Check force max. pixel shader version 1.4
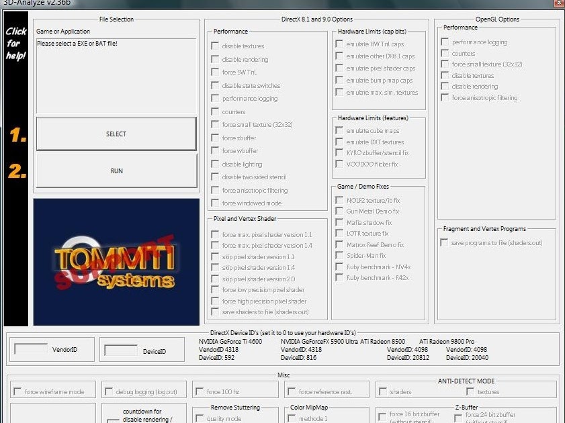This screenshot has width=565, height=423. click(215, 245)
